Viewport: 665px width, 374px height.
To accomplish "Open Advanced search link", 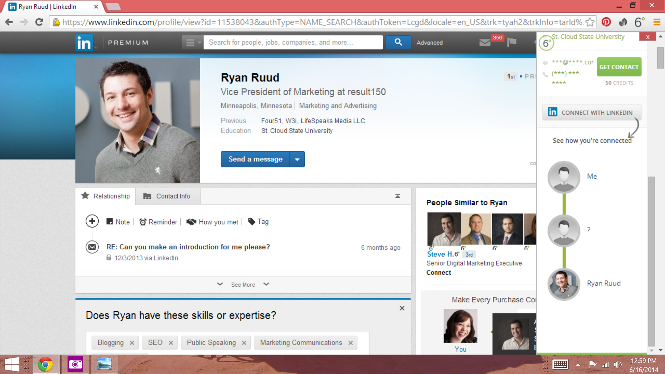I will (429, 43).
